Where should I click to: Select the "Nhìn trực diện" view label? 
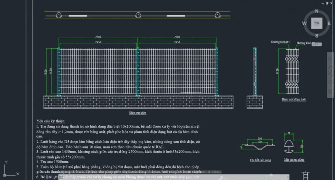(x=137, y=113)
